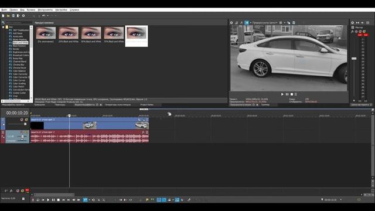
Task: Open video preview properties gear icon
Action: tap(231, 23)
